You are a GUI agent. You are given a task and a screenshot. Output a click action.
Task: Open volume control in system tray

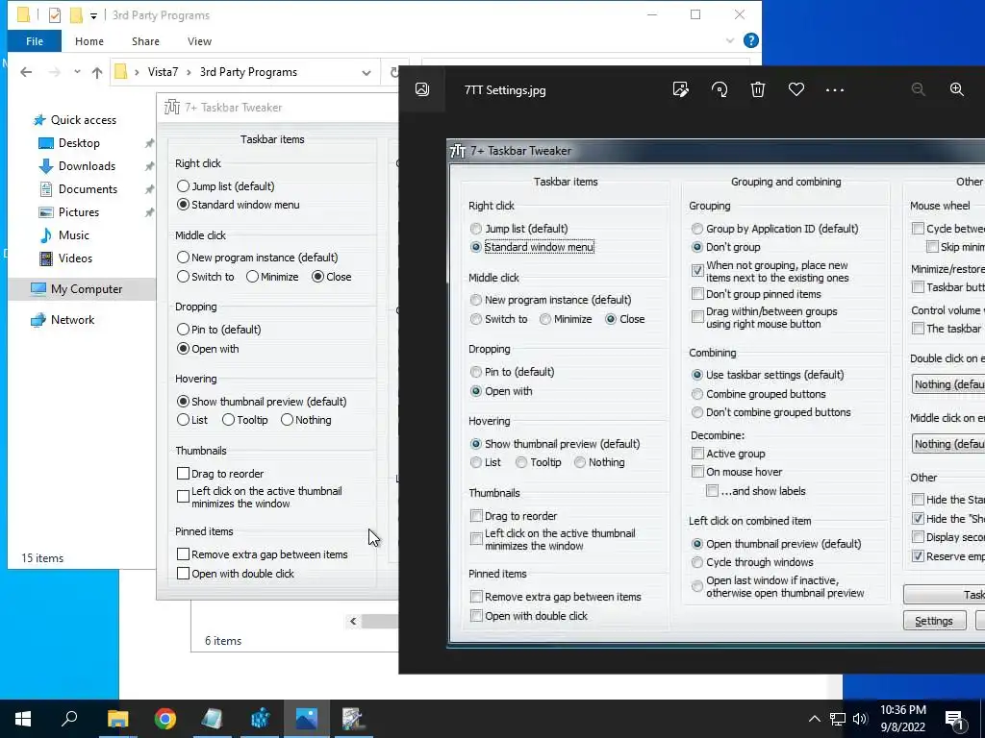(x=860, y=719)
